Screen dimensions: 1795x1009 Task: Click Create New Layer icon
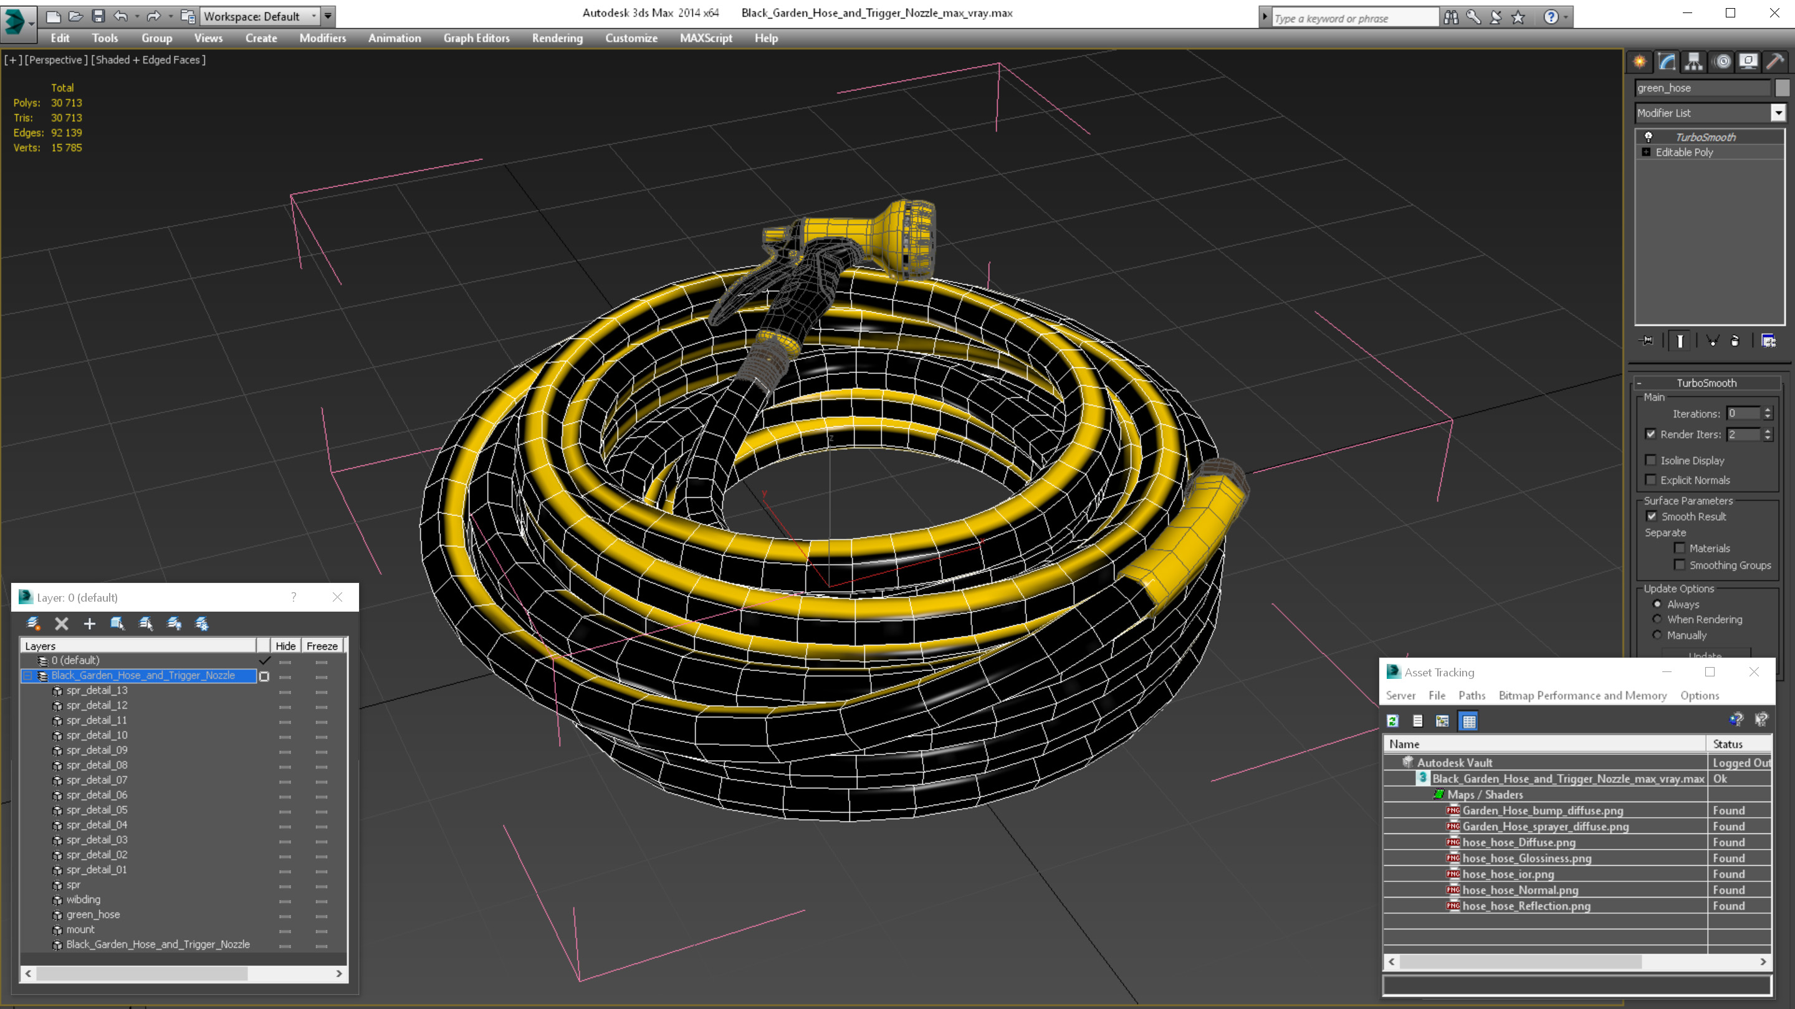click(33, 623)
